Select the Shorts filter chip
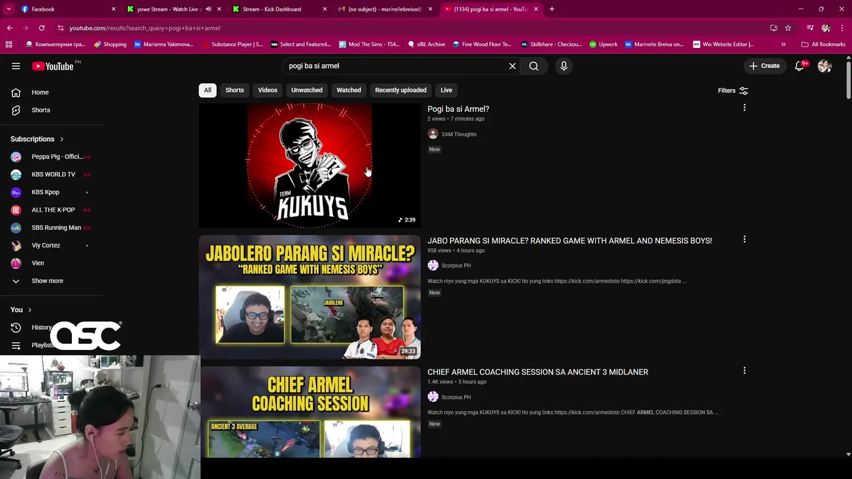This screenshot has height=479, width=852. pos(234,90)
